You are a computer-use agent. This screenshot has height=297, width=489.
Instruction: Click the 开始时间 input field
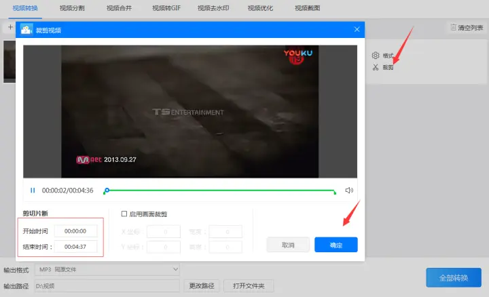(75, 231)
